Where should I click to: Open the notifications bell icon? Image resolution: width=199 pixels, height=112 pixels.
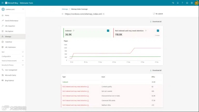pyautogui.click(x=178, y=3)
